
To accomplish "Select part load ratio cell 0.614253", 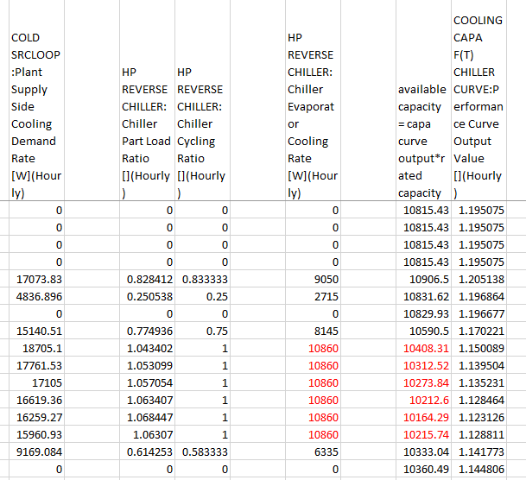I will click(147, 452).
